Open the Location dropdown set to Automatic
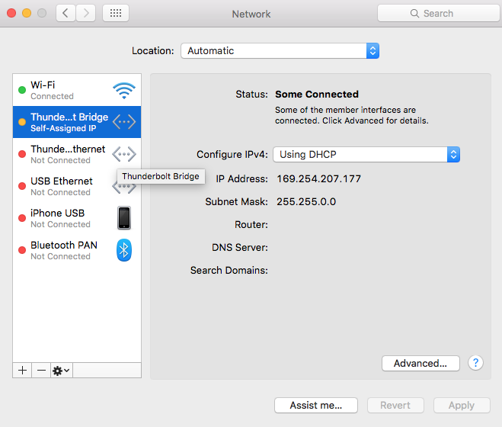The width and height of the screenshot is (502, 427). (280, 51)
